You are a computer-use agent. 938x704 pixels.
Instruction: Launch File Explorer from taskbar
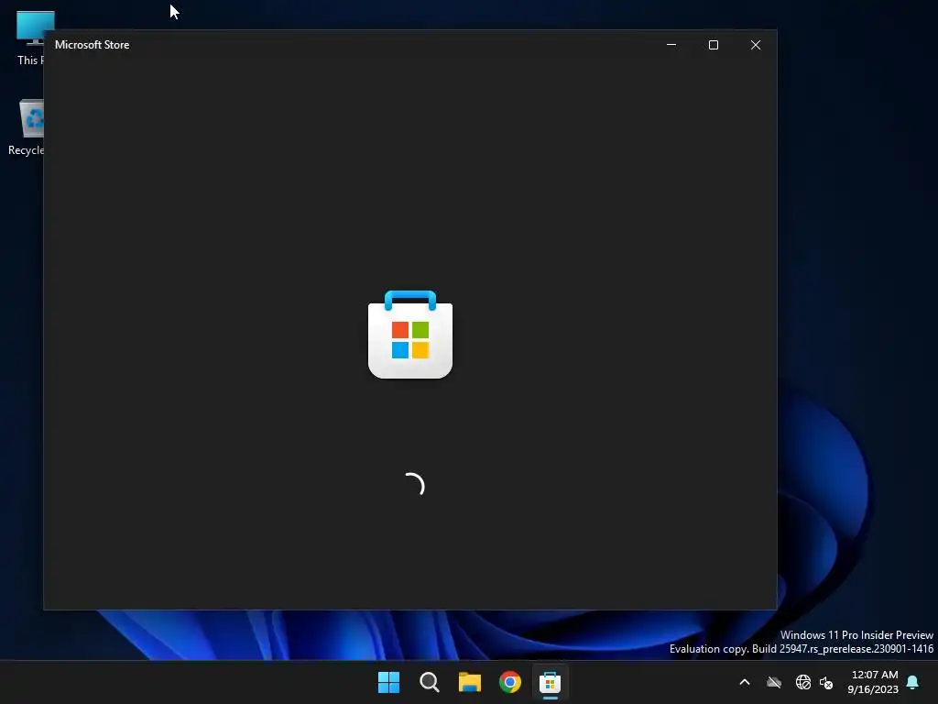(470, 682)
